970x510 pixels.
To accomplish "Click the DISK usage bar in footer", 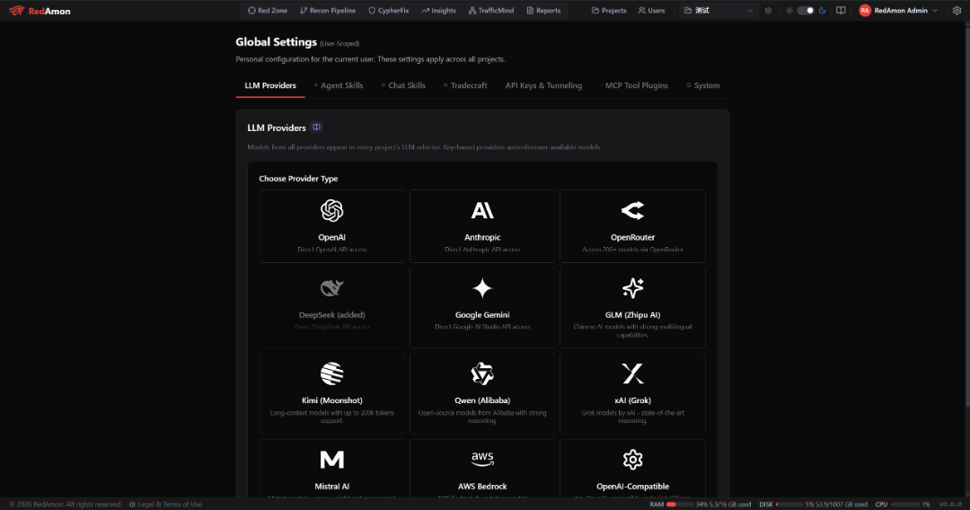I will click(x=789, y=505).
